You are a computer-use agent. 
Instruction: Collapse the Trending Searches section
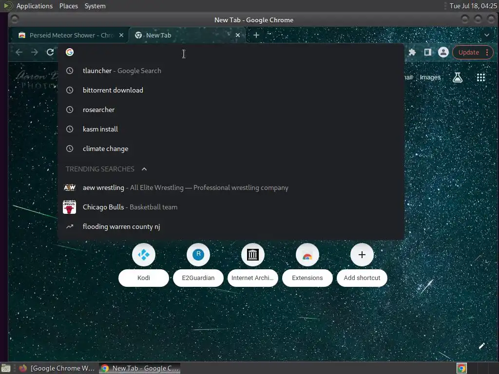[x=144, y=169]
